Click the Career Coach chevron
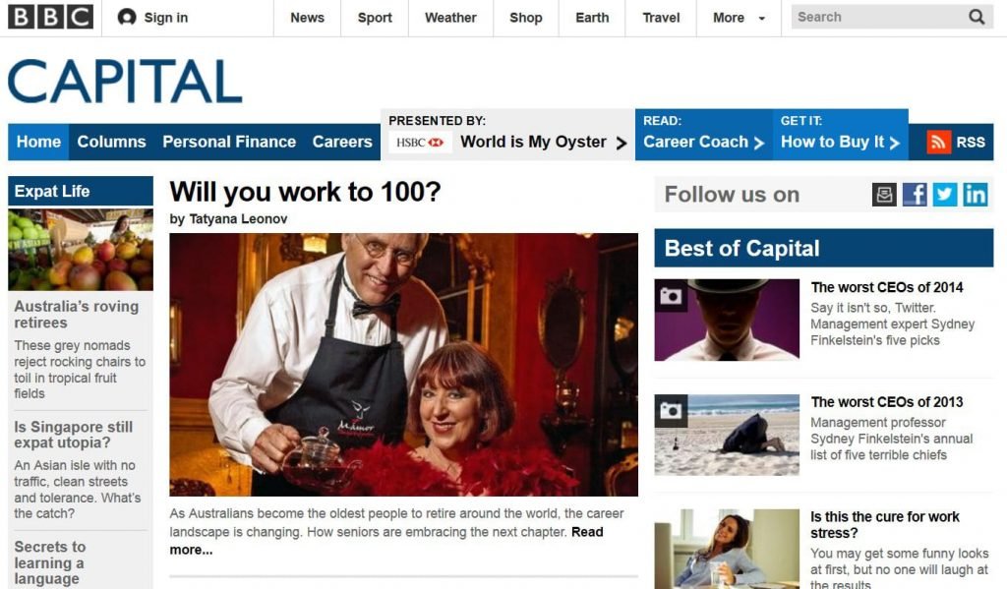 pyautogui.click(x=759, y=143)
